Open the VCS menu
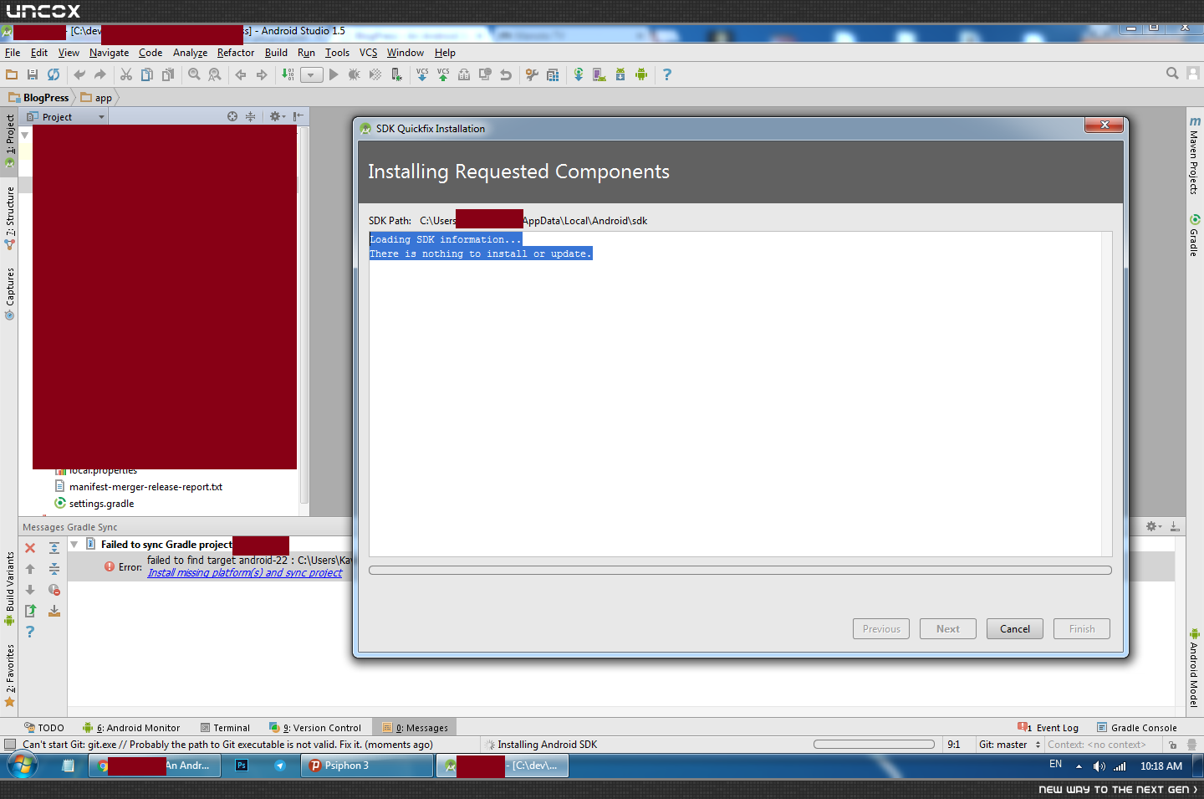Viewport: 1204px width, 799px height. pos(368,53)
